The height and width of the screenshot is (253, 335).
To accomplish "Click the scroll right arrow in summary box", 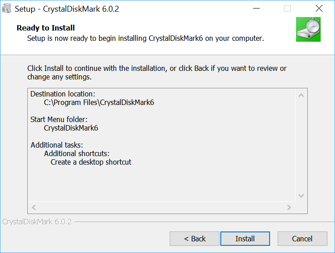I will (289, 207).
